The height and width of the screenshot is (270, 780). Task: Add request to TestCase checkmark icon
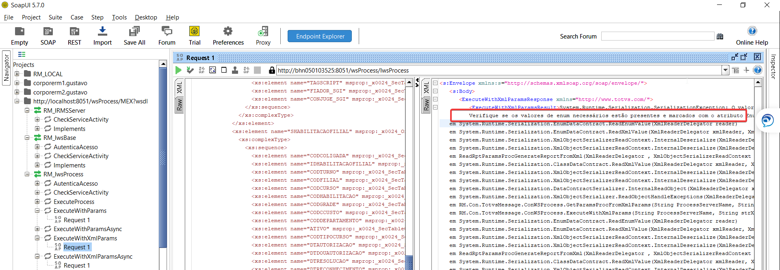pyautogui.click(x=190, y=70)
